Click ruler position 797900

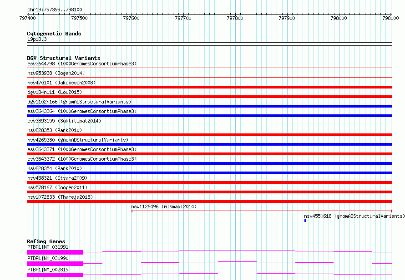click(287, 18)
